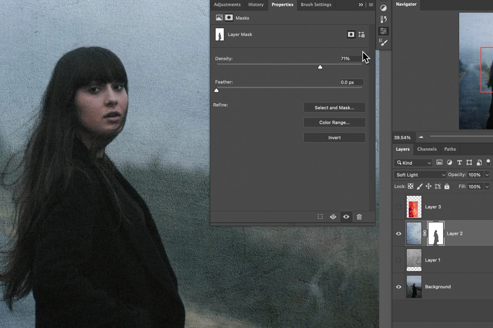Filter layers by shape layers
Viewport: 493px width, 328px height.
pyautogui.click(x=469, y=163)
